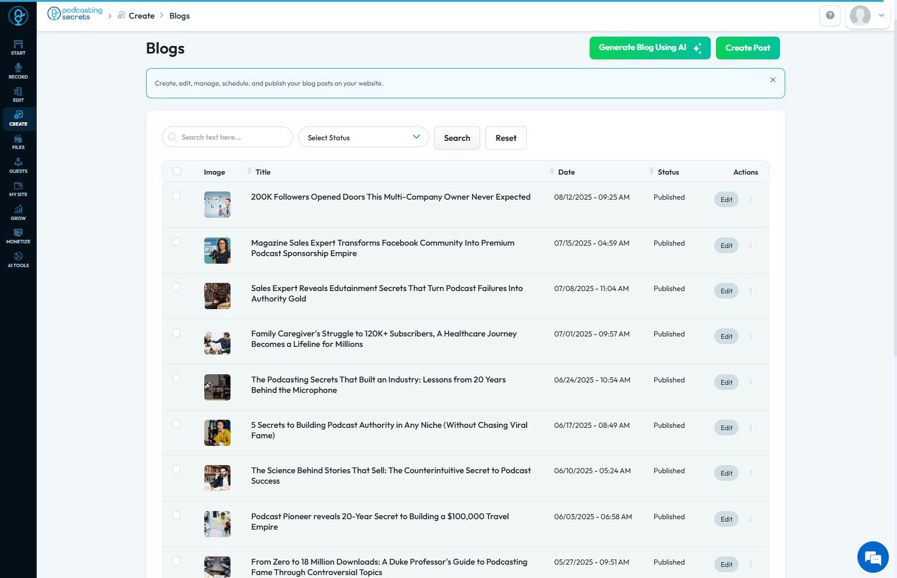This screenshot has height=578, width=897.
Task: Open the Record section in sidebar
Action: (x=18, y=71)
